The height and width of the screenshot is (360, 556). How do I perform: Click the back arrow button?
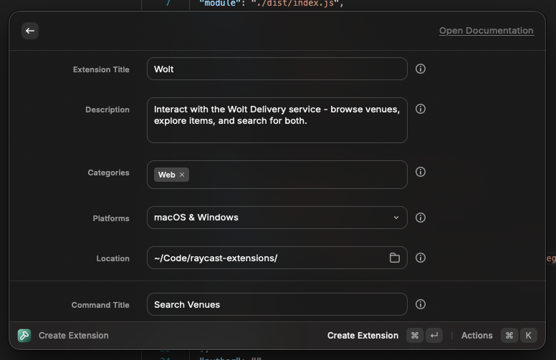click(29, 31)
